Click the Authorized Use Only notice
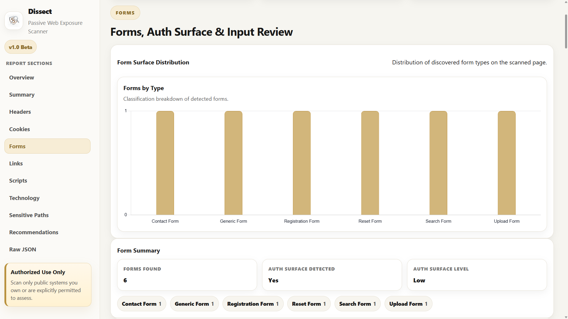The width and height of the screenshot is (568, 319). pos(48,285)
